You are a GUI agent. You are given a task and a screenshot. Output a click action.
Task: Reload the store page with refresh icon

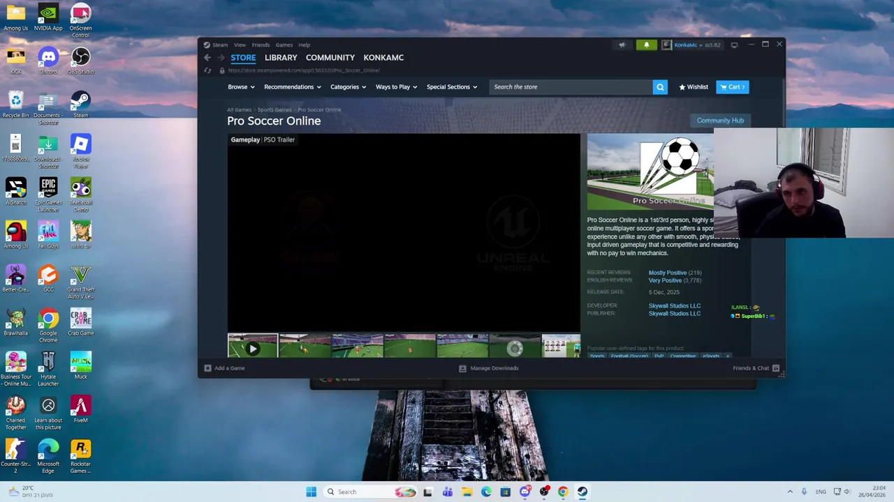(x=207, y=70)
